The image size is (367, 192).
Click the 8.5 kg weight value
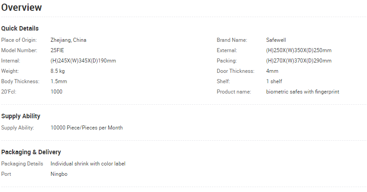(x=57, y=71)
